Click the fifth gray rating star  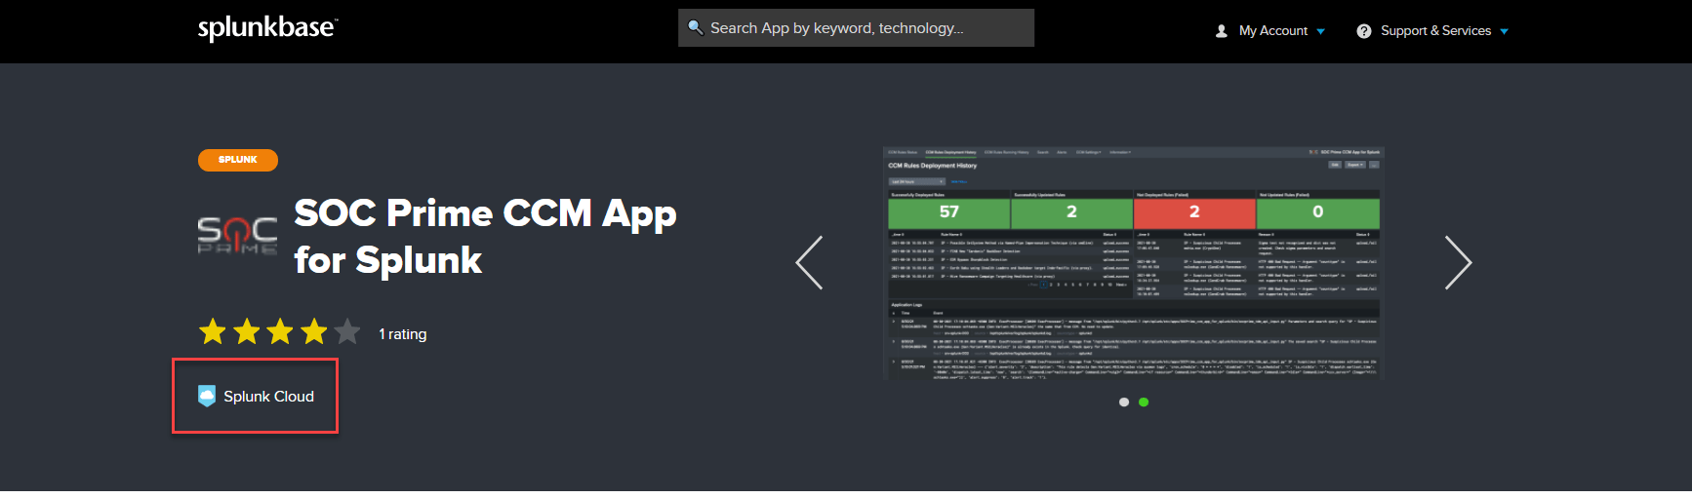click(347, 332)
